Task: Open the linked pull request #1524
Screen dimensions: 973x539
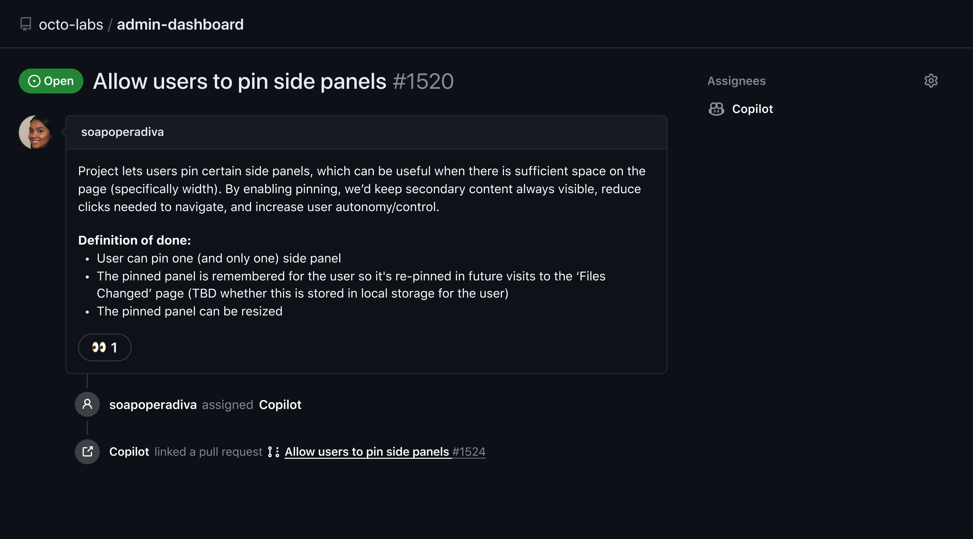Action: tap(385, 452)
